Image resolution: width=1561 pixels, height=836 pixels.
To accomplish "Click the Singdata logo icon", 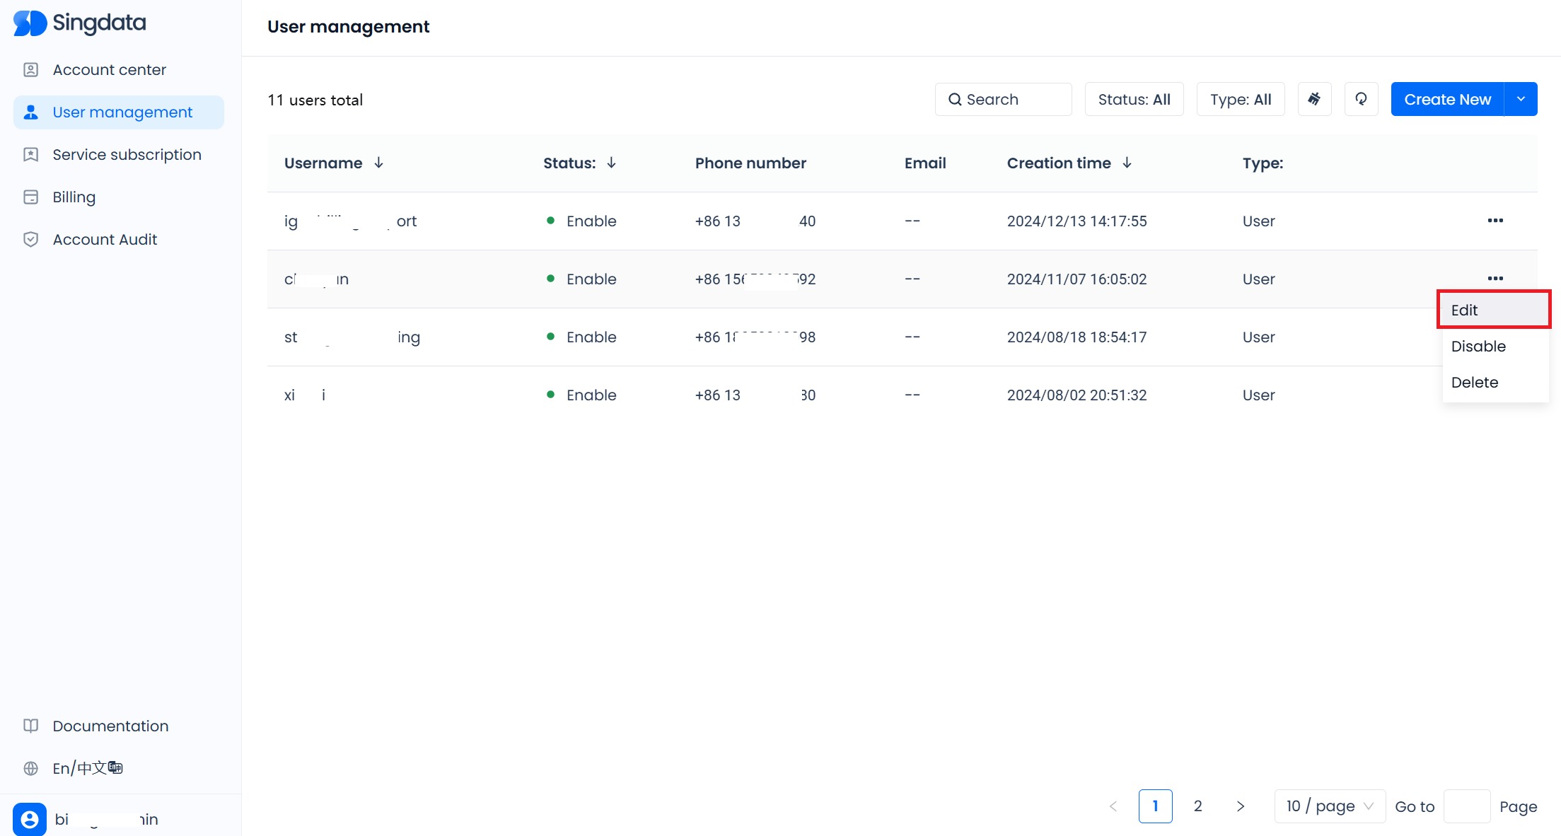I will pos(30,23).
